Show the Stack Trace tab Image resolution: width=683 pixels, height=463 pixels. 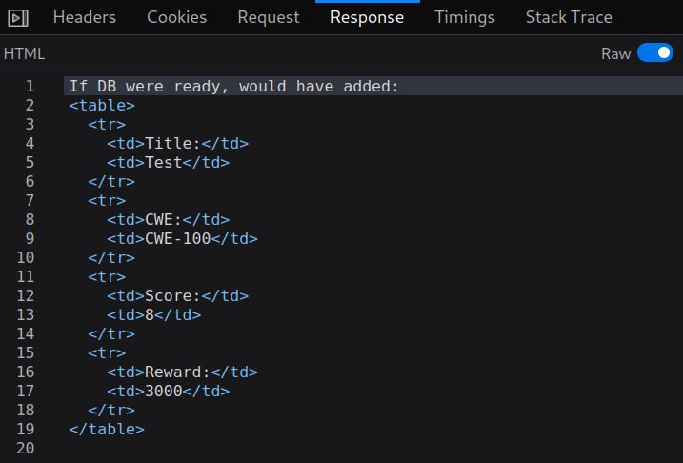pyautogui.click(x=569, y=17)
